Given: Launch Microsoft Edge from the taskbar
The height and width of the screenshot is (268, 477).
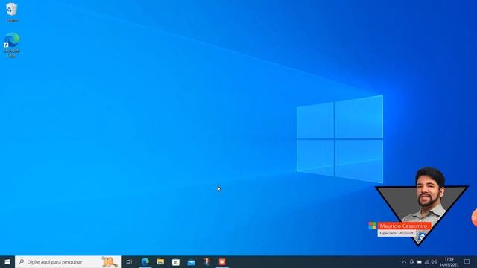Looking at the screenshot, I should 145,261.
